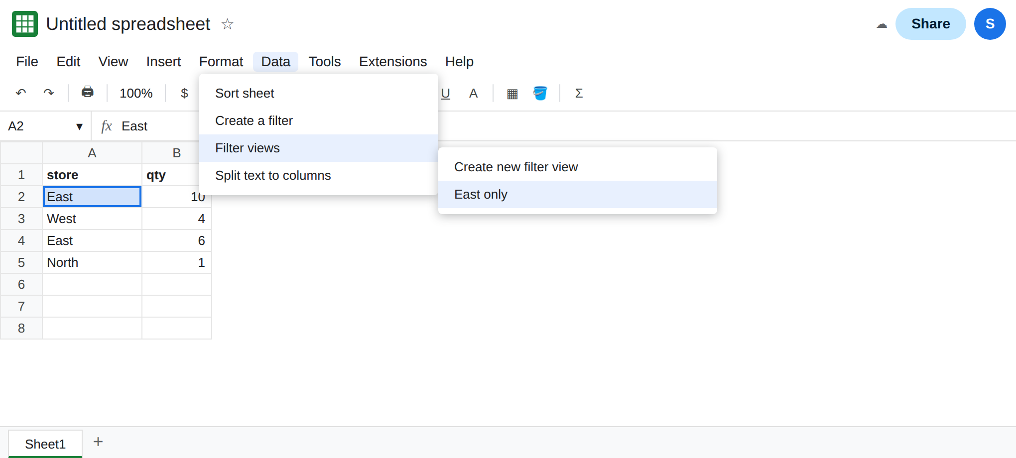Click the text color A icon

click(474, 93)
